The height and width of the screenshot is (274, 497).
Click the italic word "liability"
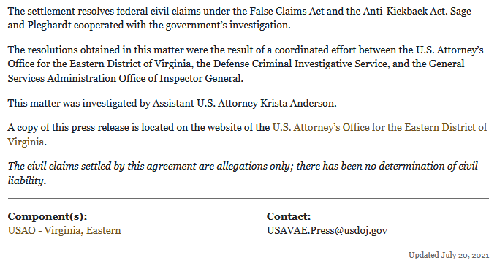[x=26, y=180]
